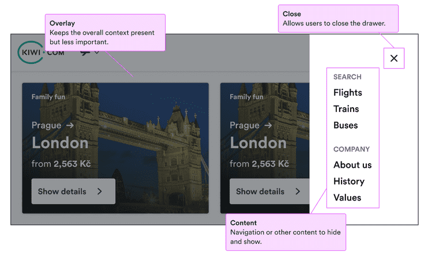
Task: Open Values under the Company section
Action: coord(347,197)
